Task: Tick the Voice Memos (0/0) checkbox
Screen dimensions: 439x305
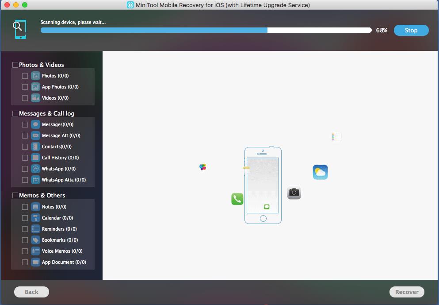Action: pos(25,251)
